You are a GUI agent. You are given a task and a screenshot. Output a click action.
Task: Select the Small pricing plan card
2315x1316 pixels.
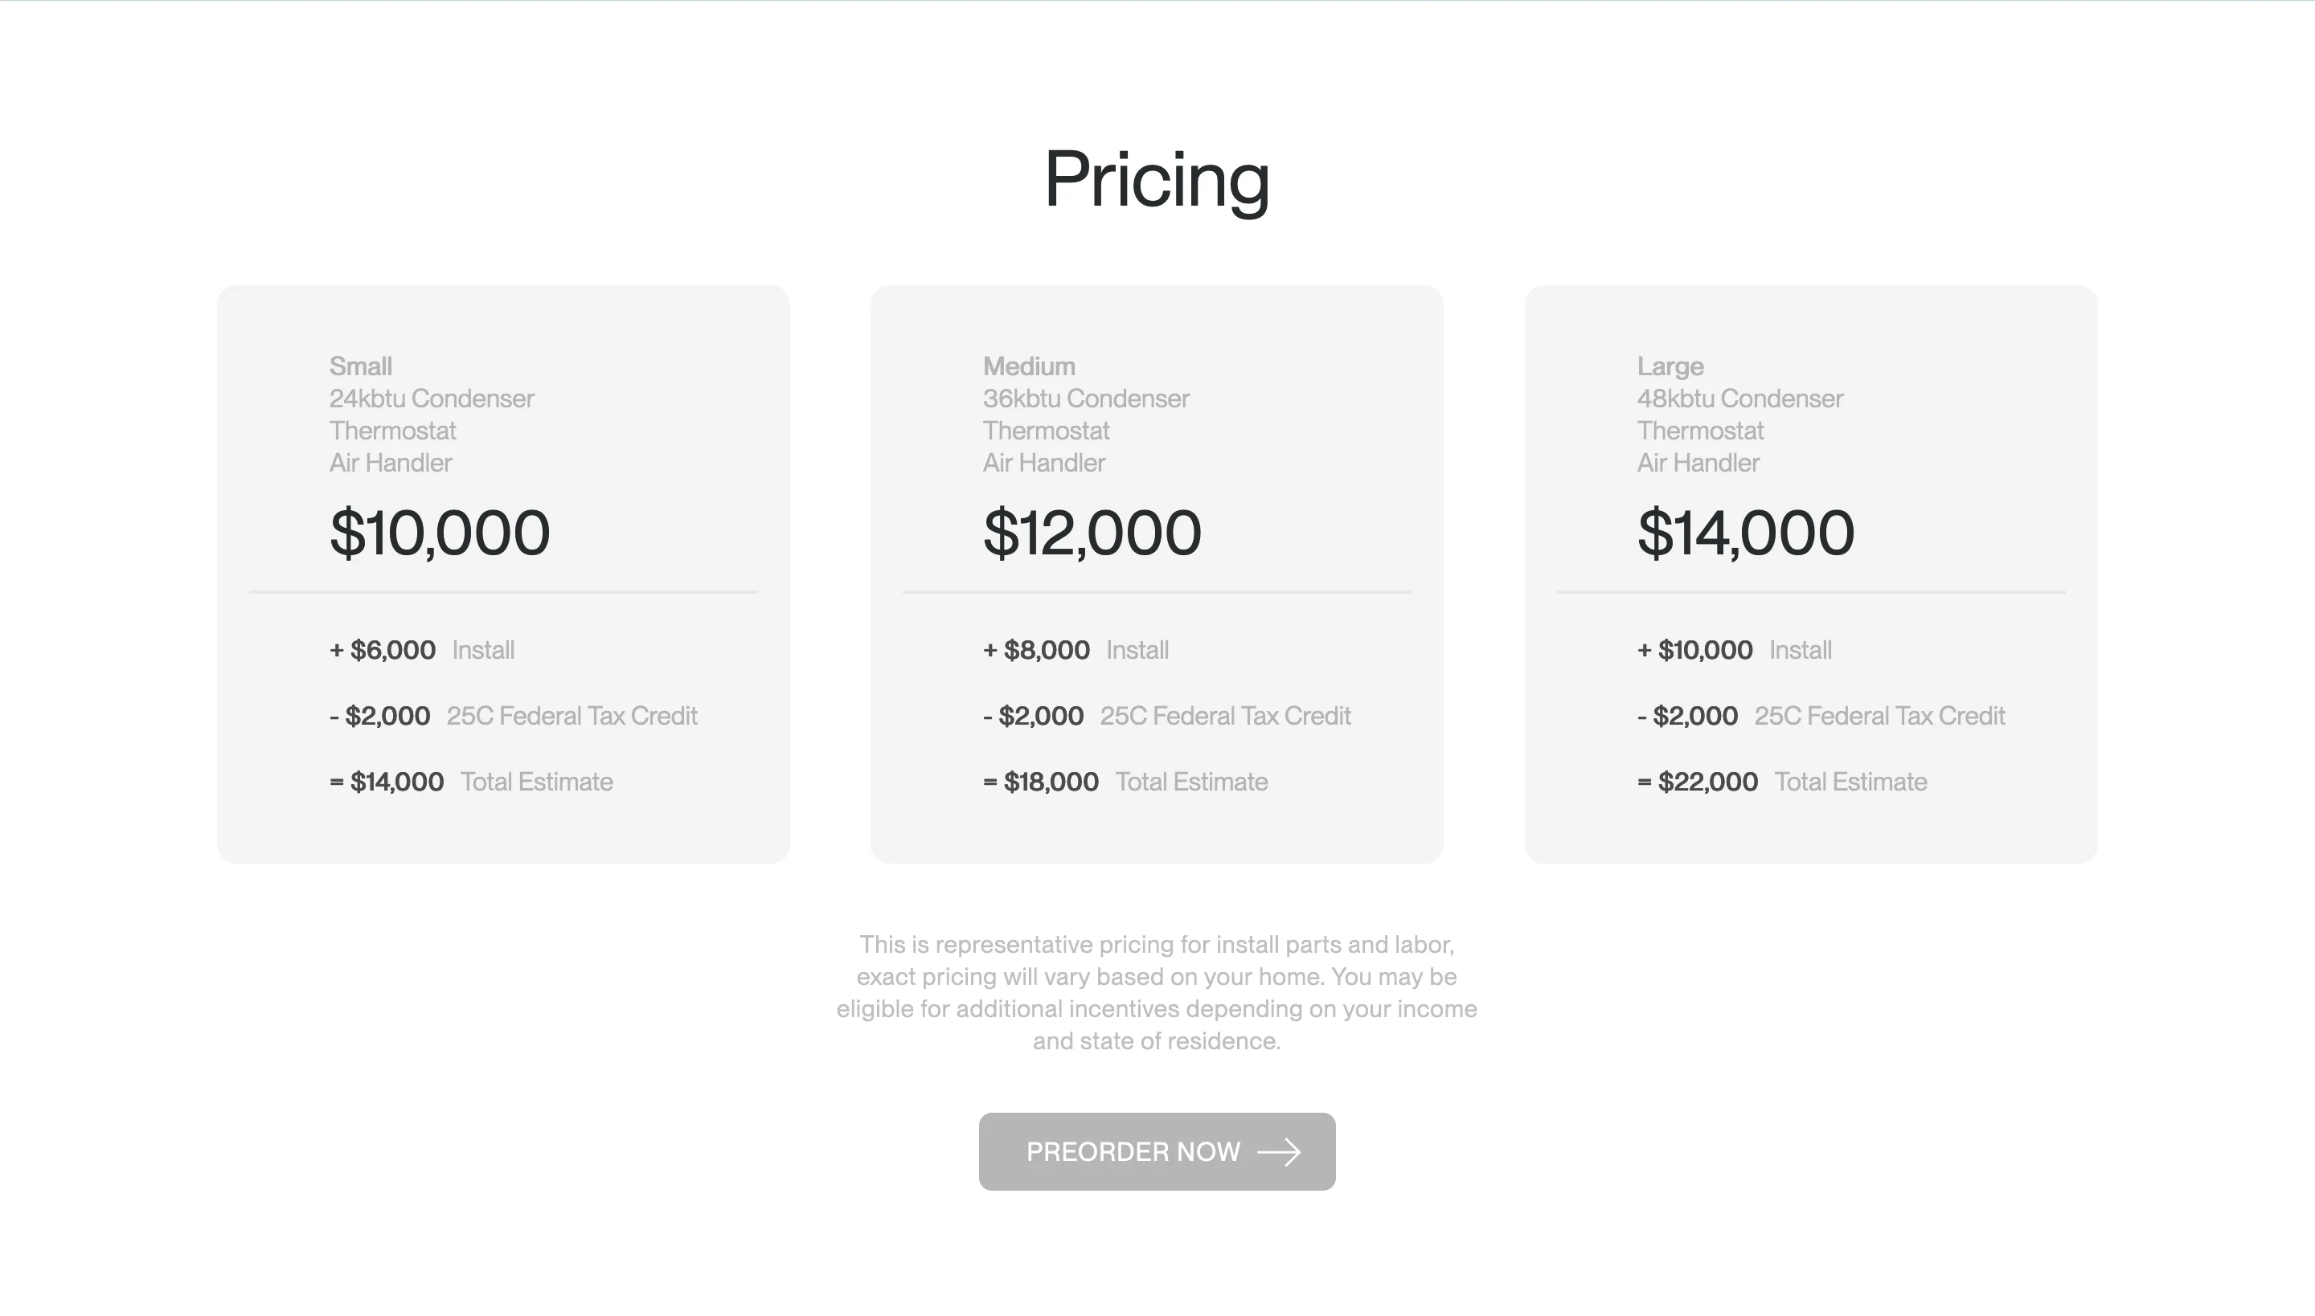(x=503, y=572)
